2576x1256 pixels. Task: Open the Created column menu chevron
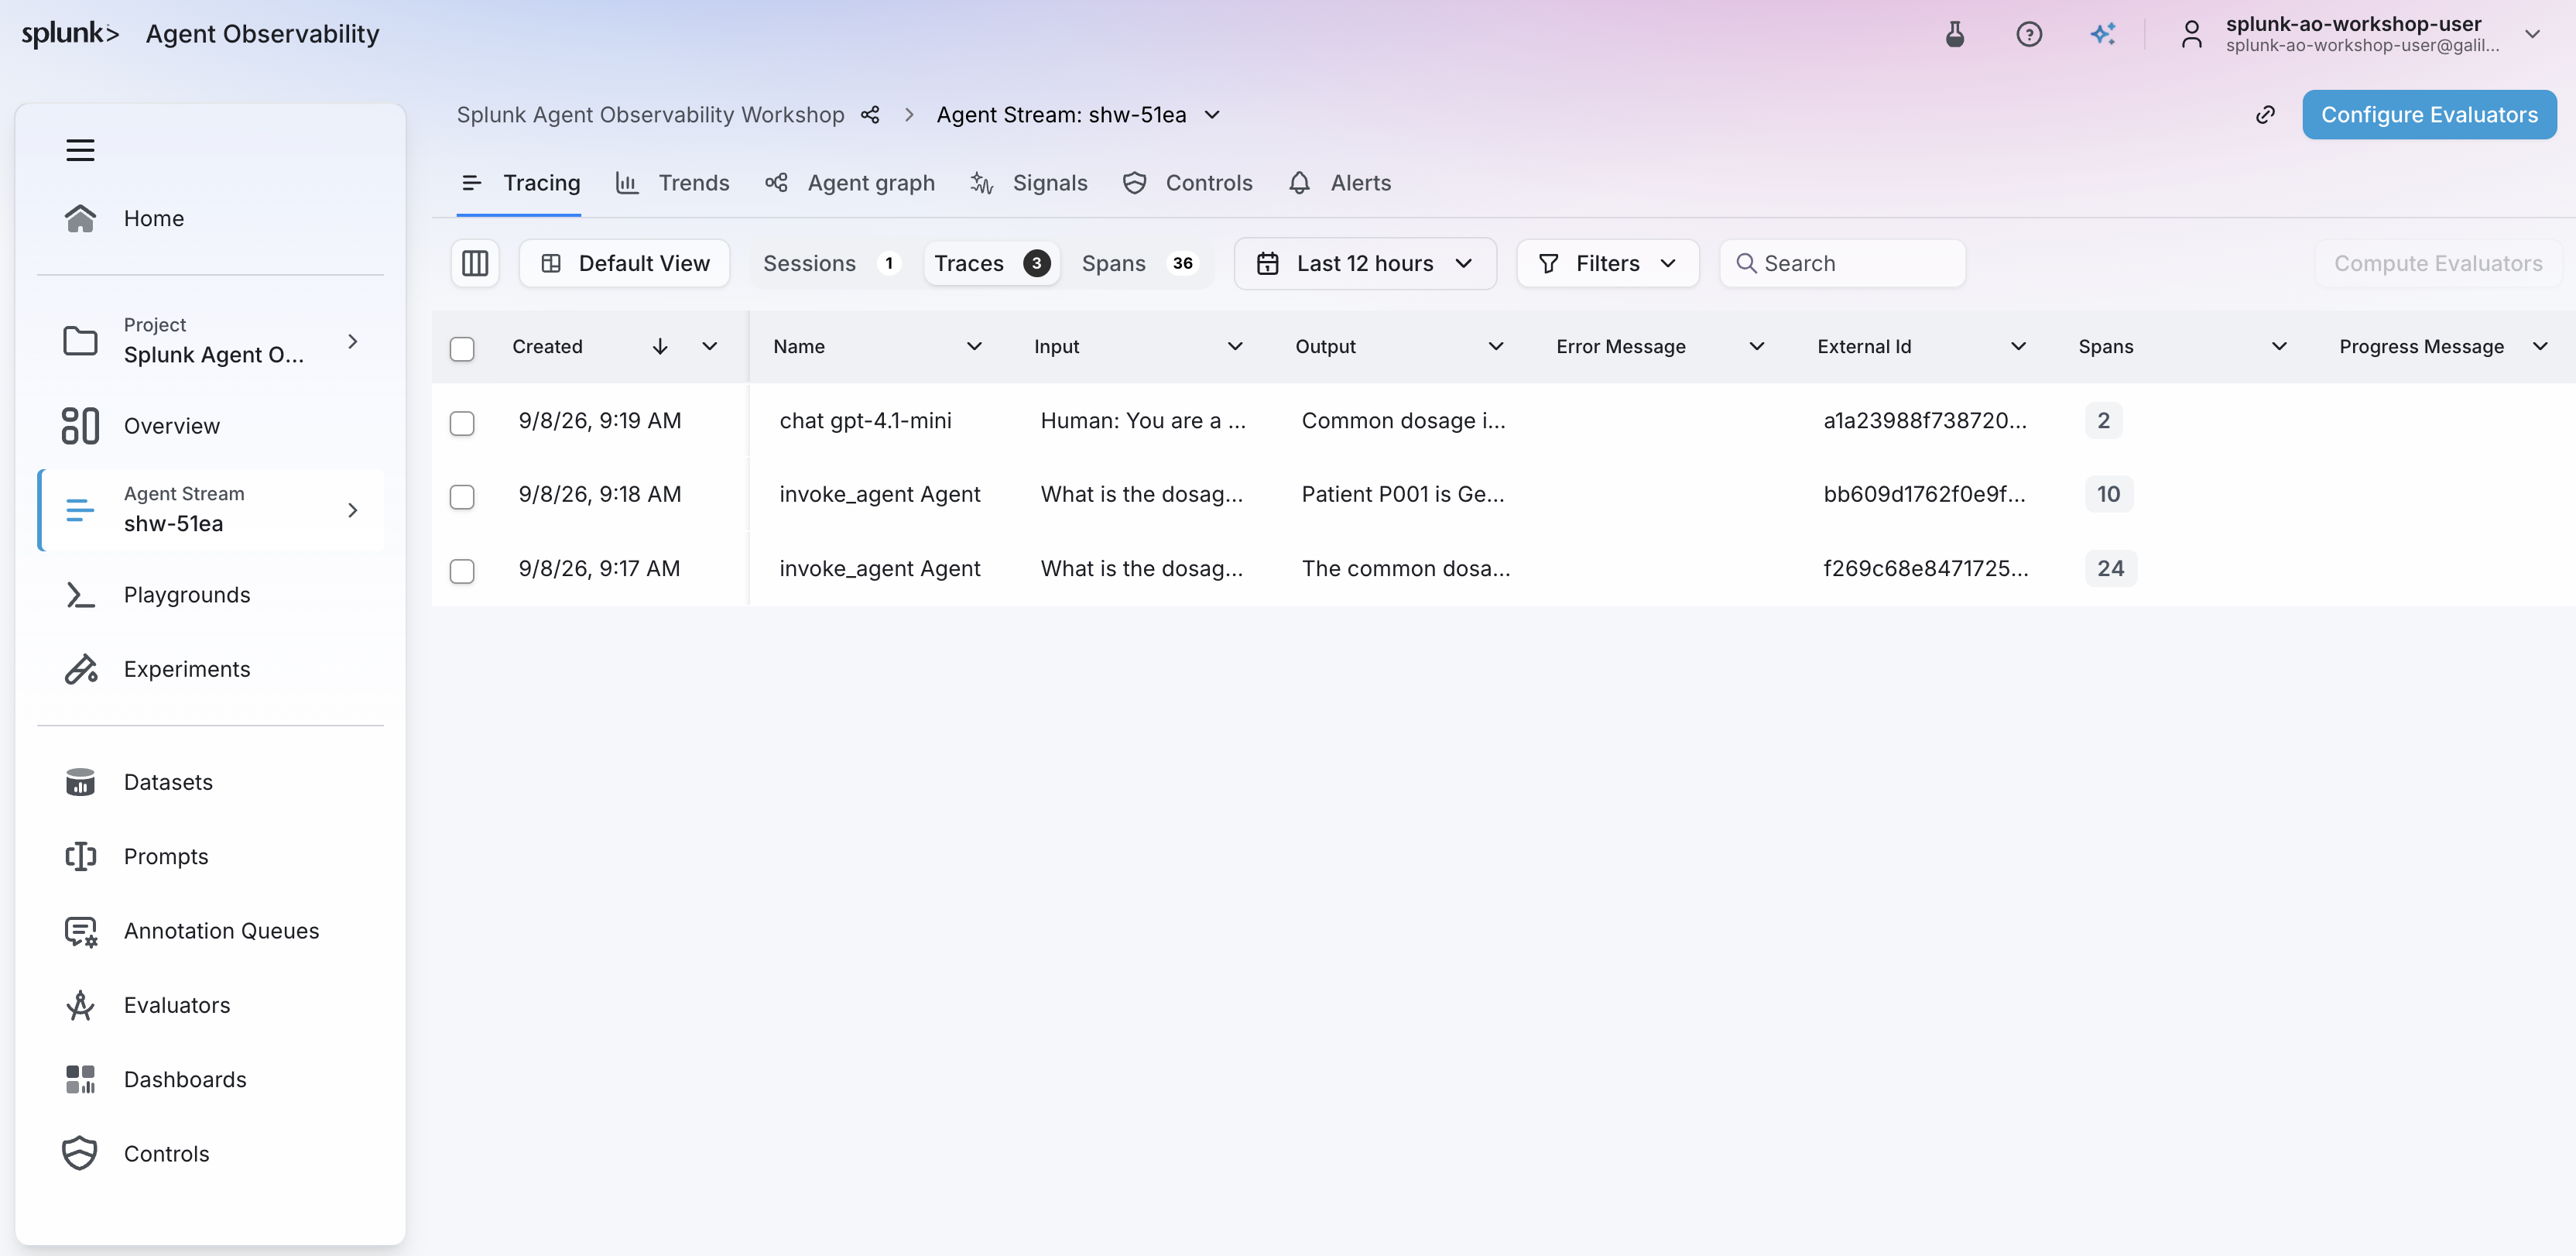[709, 346]
